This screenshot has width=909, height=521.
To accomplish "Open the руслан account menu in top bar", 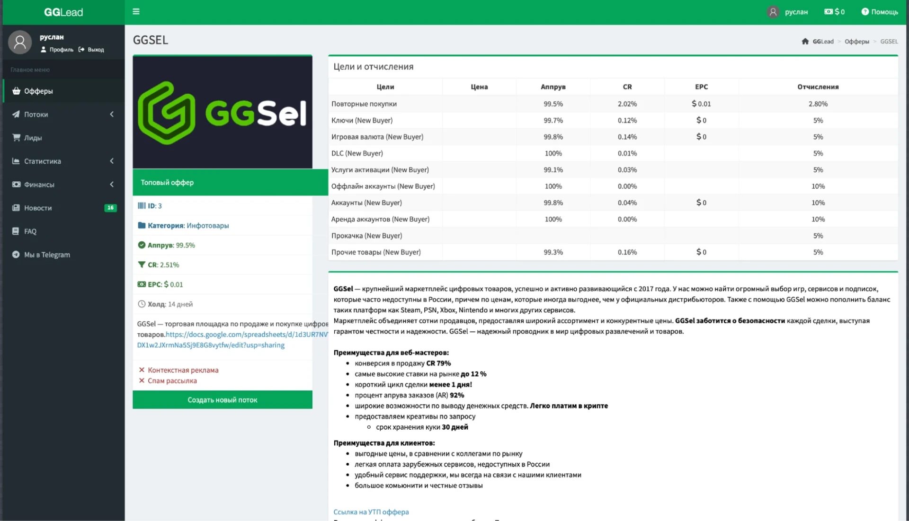I will coord(796,12).
